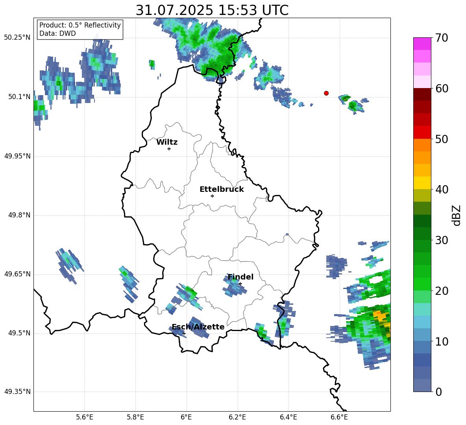Image resolution: width=466 pixels, height=425 pixels.
Task: Click the 6.4°E longitude tick label
Action: [288, 417]
